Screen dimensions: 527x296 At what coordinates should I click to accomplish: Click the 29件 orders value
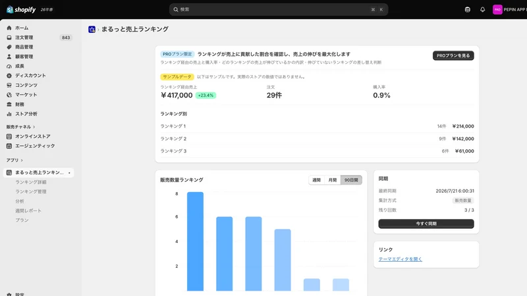274,95
